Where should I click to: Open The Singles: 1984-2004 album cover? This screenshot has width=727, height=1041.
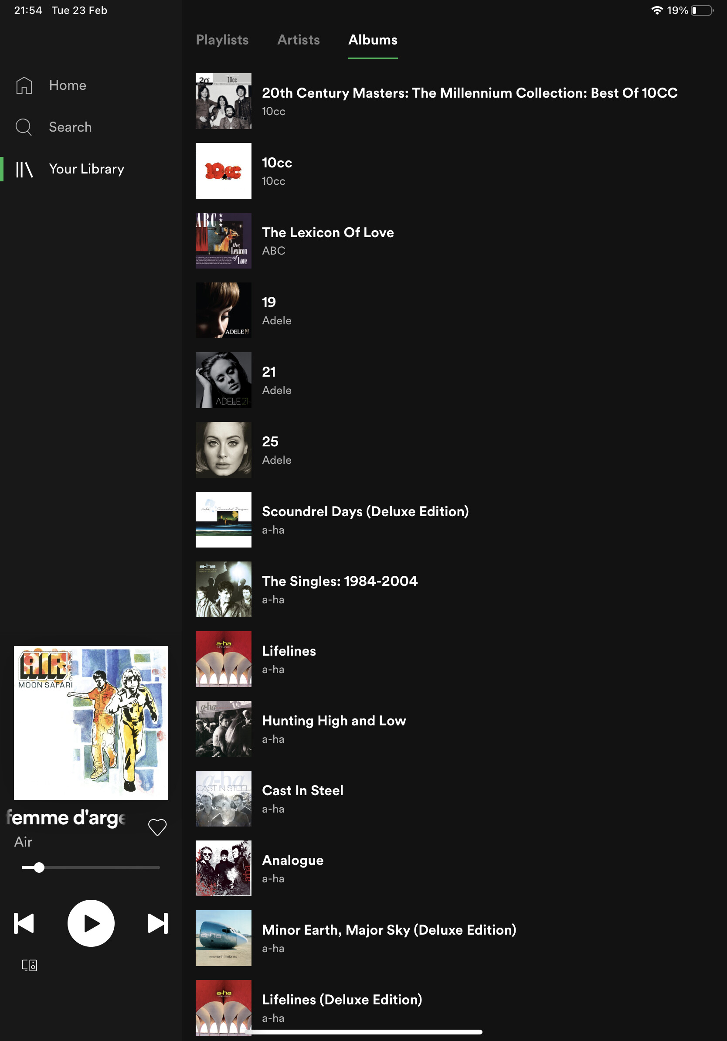(224, 589)
